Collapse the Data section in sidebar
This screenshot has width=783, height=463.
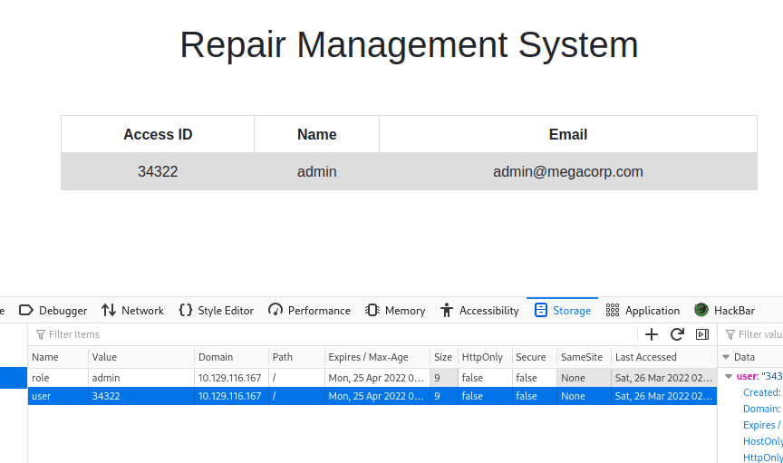coord(727,358)
